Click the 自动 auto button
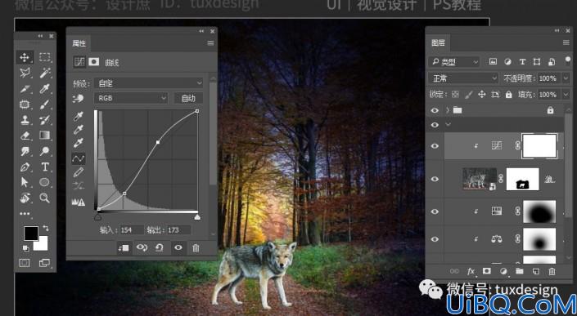The image size is (577, 316). point(188,98)
